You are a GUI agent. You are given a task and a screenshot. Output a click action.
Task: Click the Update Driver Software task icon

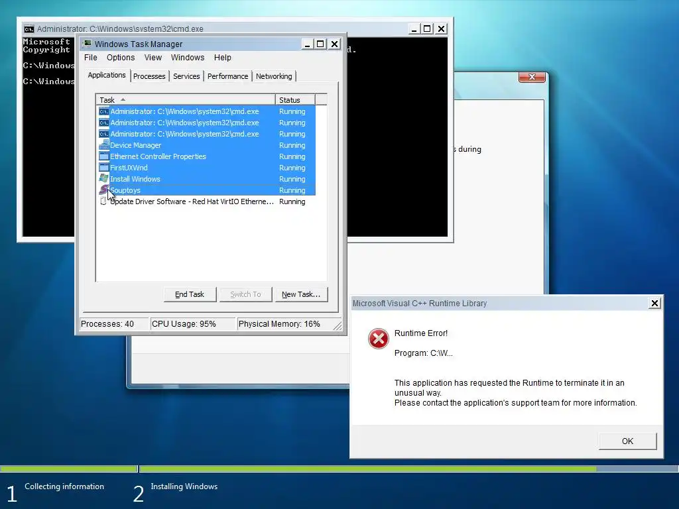pos(103,201)
